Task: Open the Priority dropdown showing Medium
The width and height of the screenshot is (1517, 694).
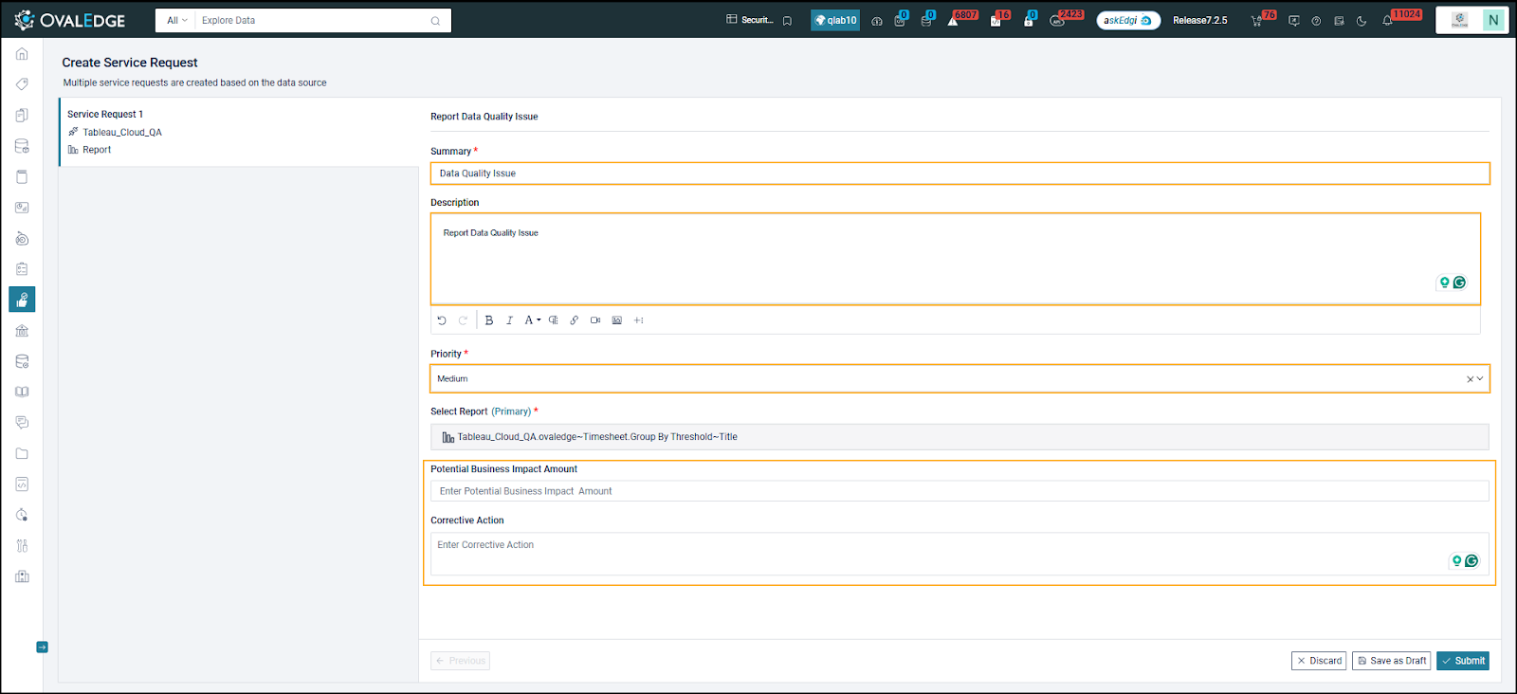Action: (x=959, y=378)
